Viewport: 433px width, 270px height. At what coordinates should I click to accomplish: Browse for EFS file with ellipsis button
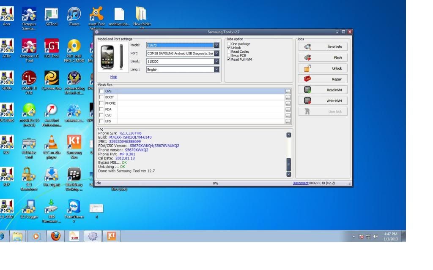[x=288, y=121]
